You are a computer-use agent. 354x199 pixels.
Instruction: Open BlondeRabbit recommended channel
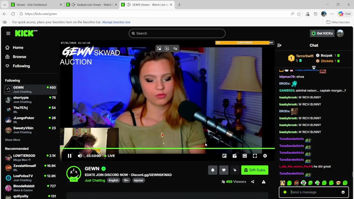click(x=30, y=188)
